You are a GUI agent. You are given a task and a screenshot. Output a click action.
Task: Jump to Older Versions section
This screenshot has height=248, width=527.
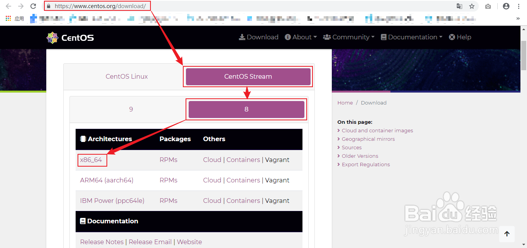(x=360, y=156)
